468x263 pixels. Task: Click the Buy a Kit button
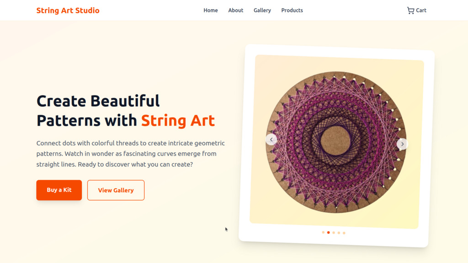[x=59, y=190]
